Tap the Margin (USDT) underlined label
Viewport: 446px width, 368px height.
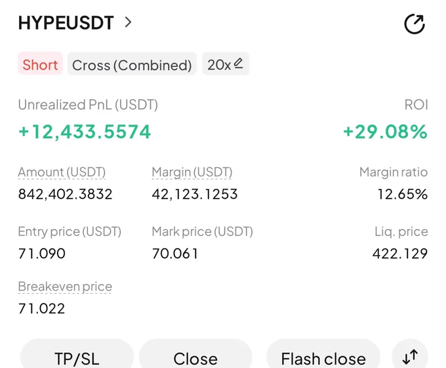(x=192, y=173)
